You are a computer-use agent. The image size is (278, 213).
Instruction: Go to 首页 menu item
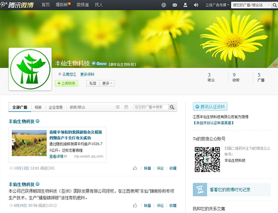tap(45, 5)
